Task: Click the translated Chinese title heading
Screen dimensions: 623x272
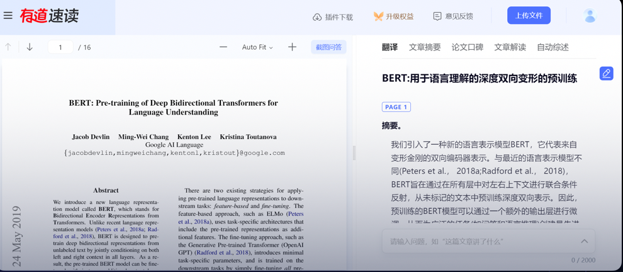Action: click(x=480, y=78)
